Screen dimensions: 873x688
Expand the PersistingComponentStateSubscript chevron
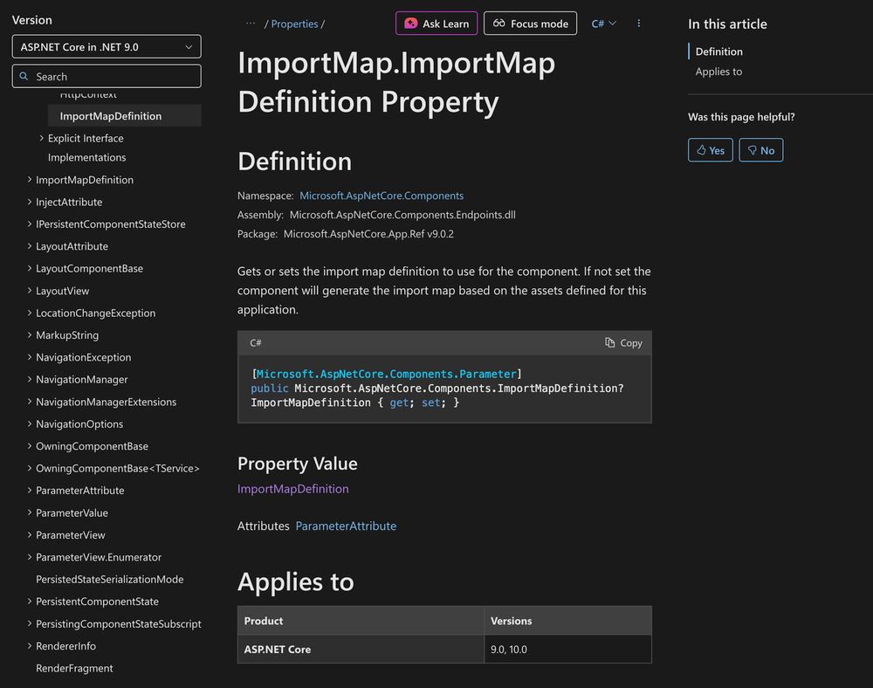pos(30,623)
